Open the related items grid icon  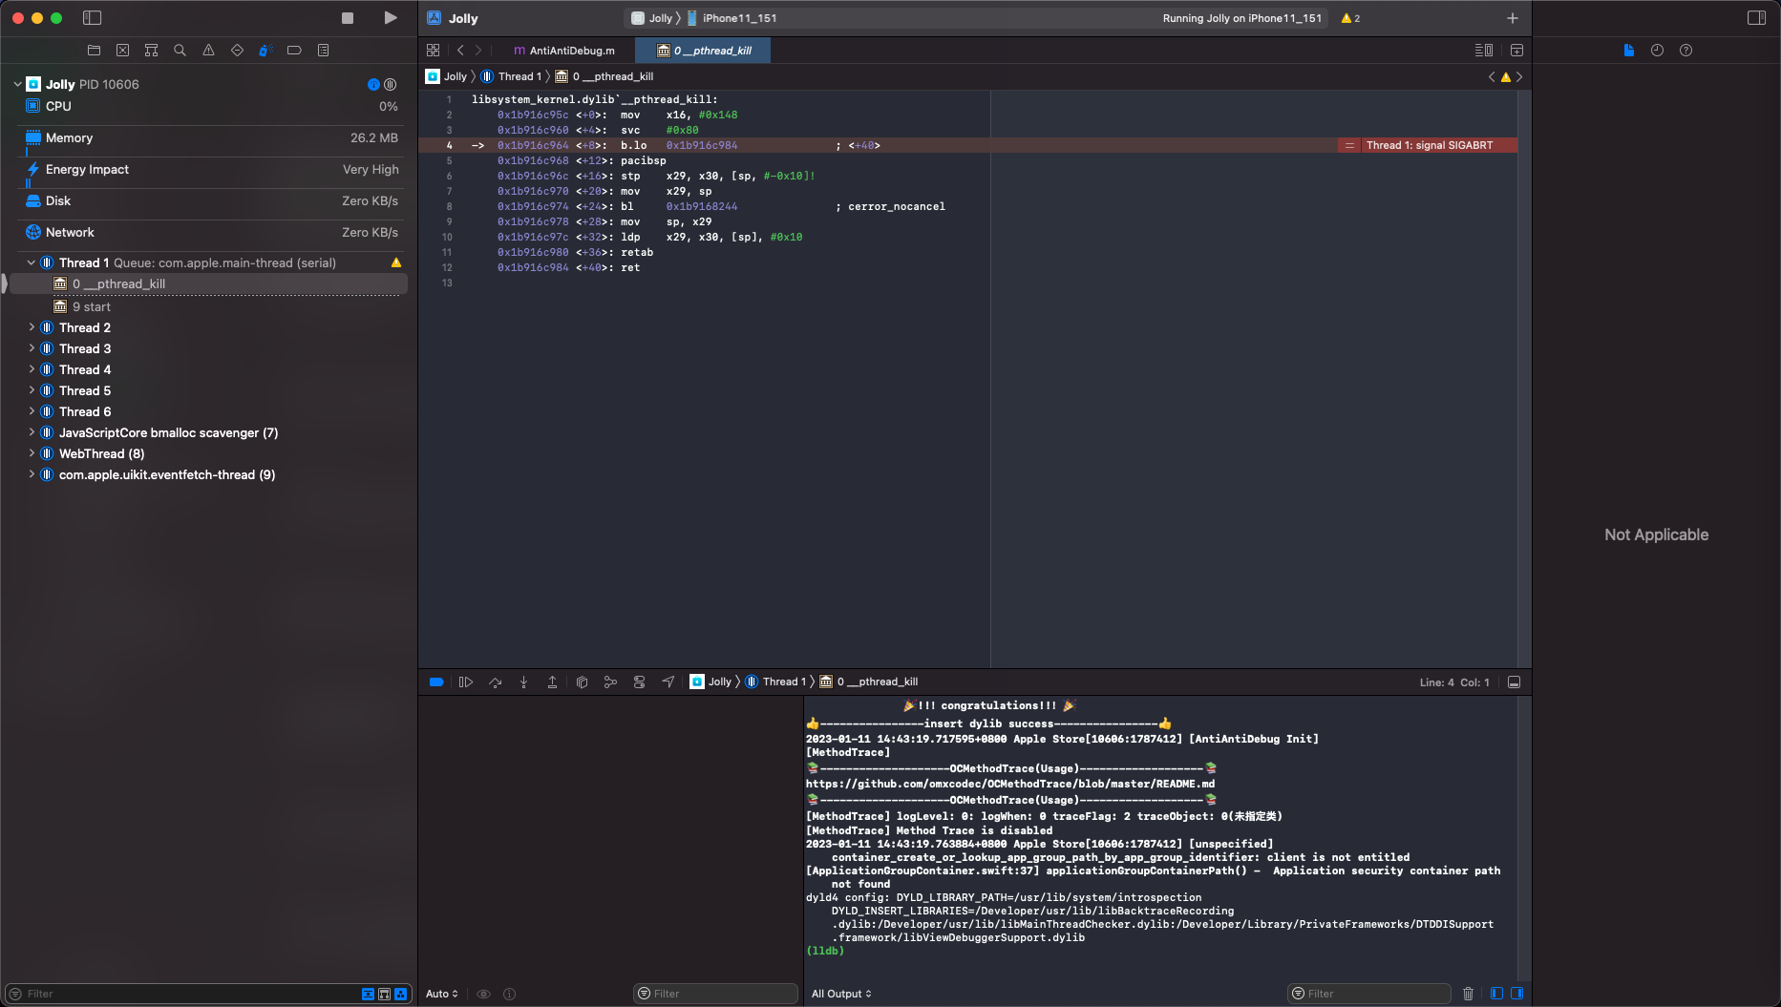point(434,51)
